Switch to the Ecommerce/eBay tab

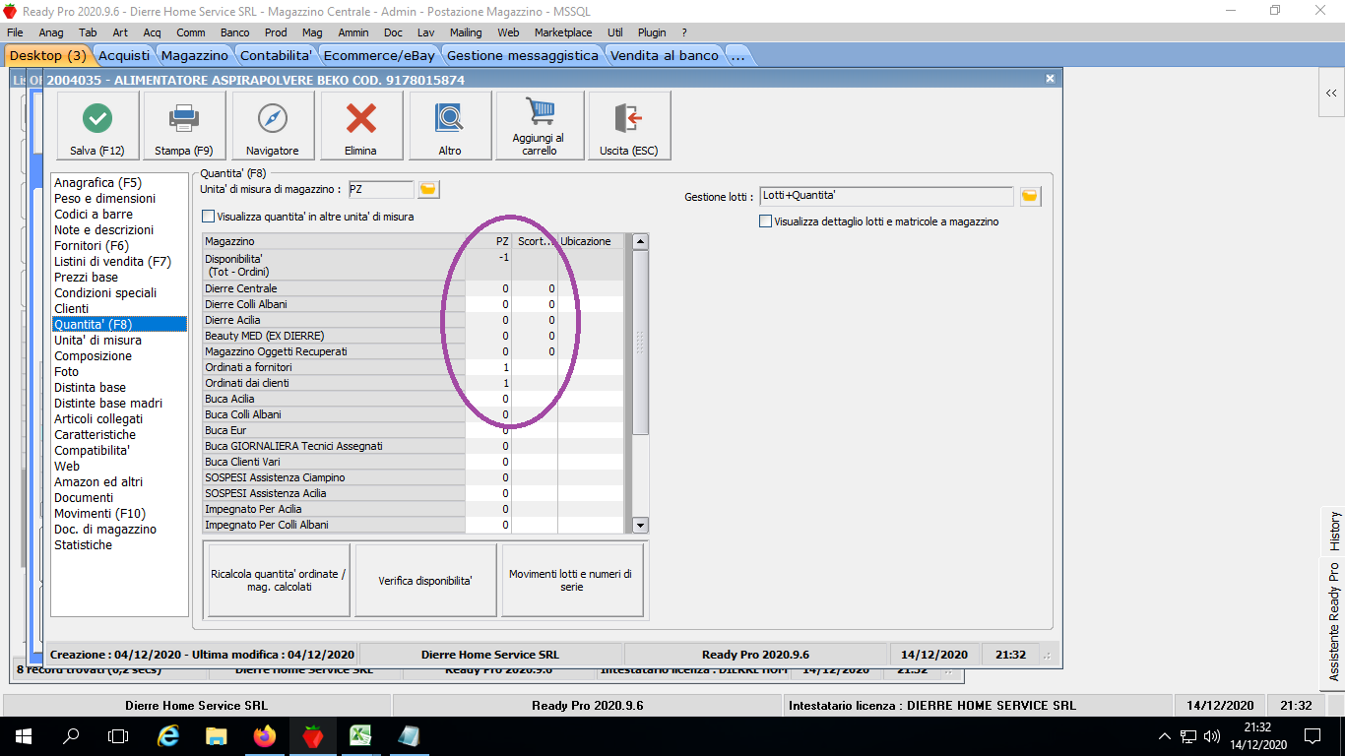tap(379, 55)
